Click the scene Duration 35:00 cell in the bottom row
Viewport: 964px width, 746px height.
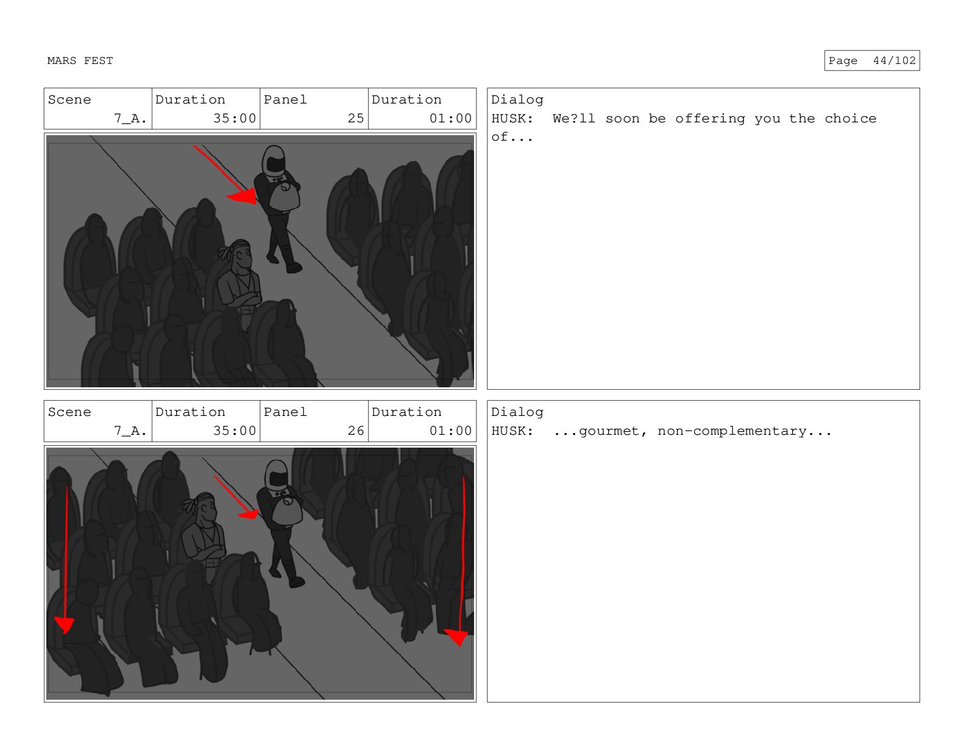pyautogui.click(x=206, y=421)
